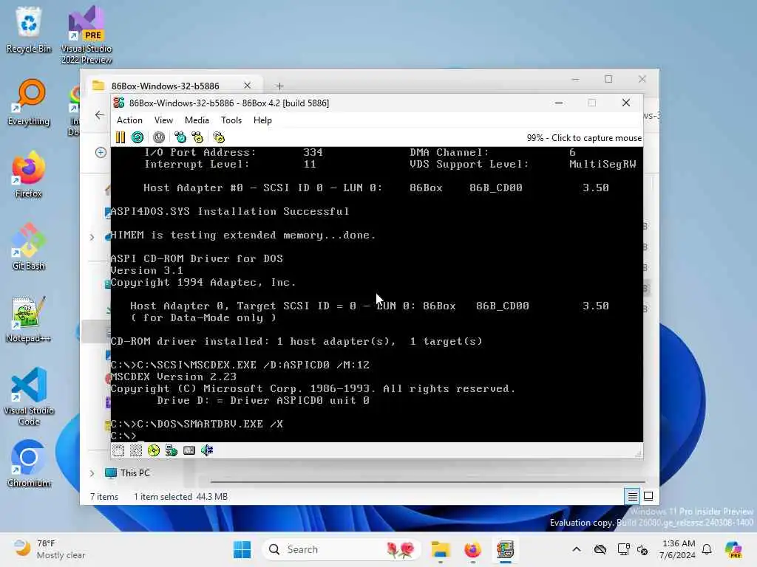Click the sound speaker status bar icon
Screen dimensions: 757x567
[207, 450]
